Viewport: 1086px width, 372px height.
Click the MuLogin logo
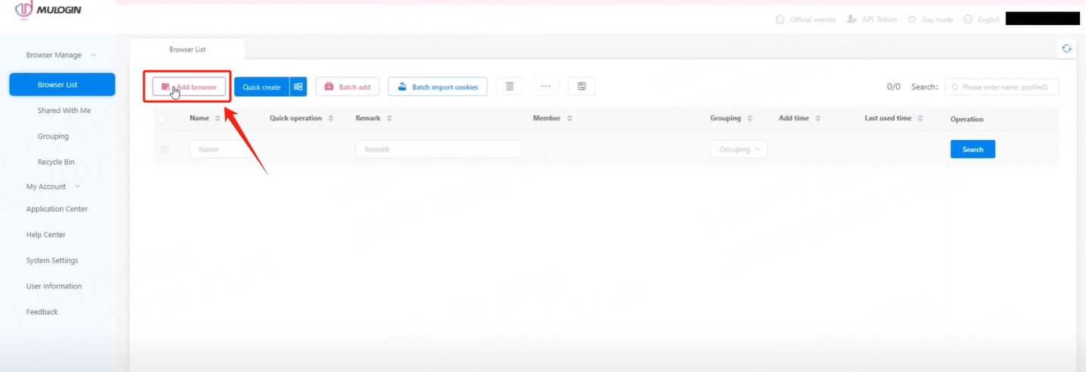point(48,11)
